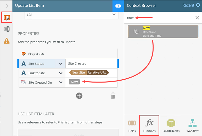The height and width of the screenshot is (136, 202).
Task: Open the Update List Item properties tab icon
Action: pyautogui.click(x=7, y=17)
